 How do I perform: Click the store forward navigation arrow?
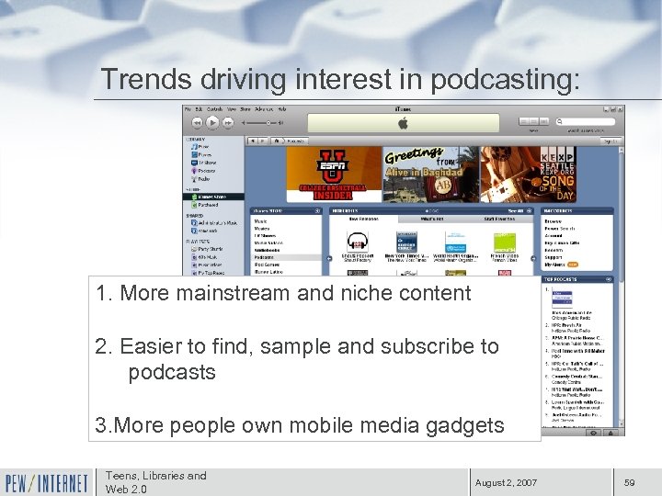(262, 141)
